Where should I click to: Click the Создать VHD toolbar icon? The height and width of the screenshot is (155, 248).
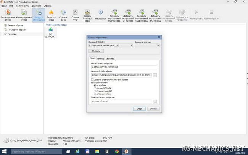(76, 14)
